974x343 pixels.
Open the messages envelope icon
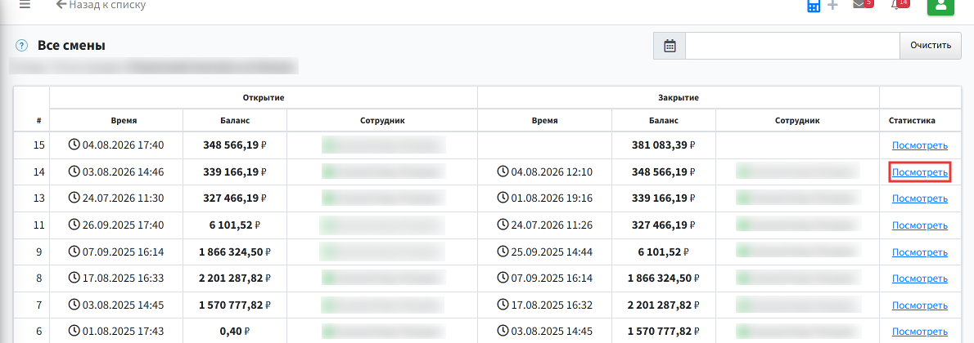click(859, 4)
